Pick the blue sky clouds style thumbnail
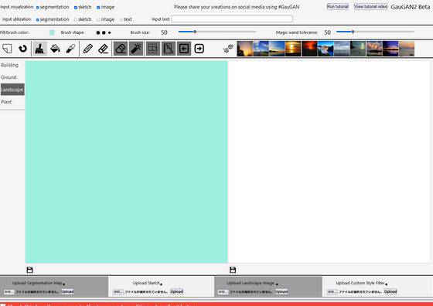The width and height of the screenshot is (433, 306). (x=261, y=49)
